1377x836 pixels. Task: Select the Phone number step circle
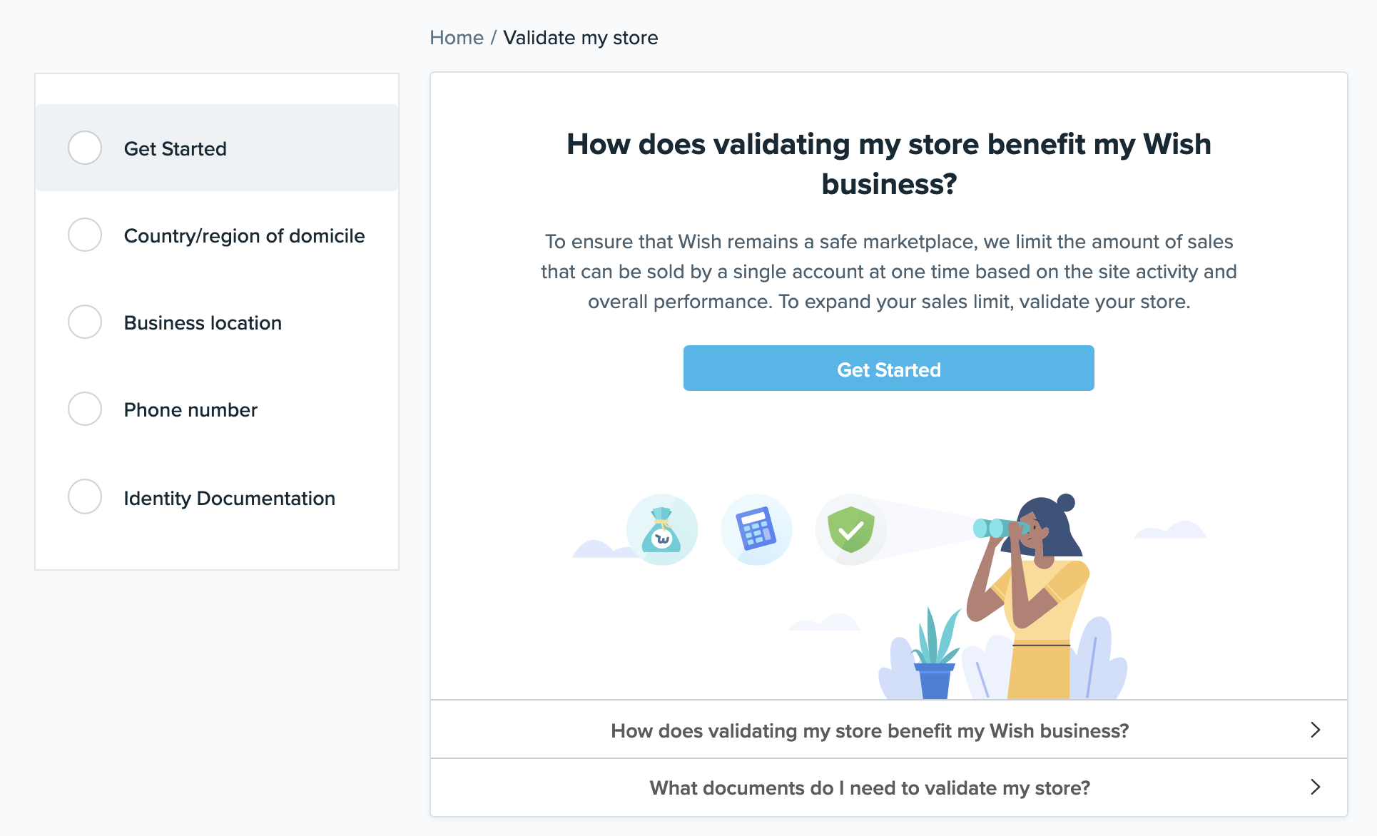pos(85,409)
